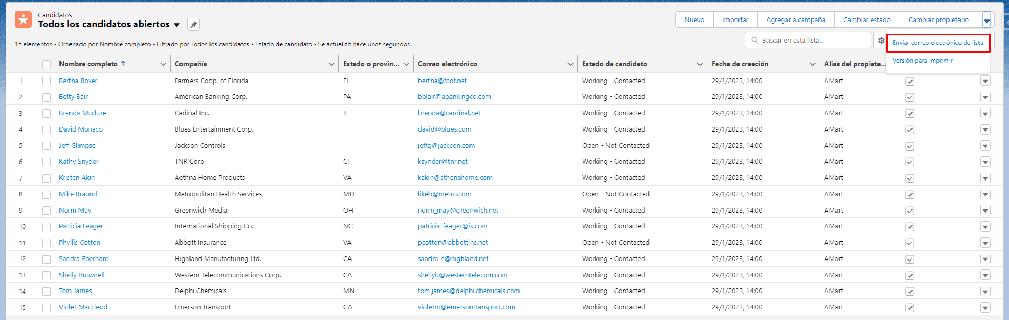Check the row checkbox for Sandra Eberhard
The width and height of the screenshot is (1009, 320).
tap(46, 259)
